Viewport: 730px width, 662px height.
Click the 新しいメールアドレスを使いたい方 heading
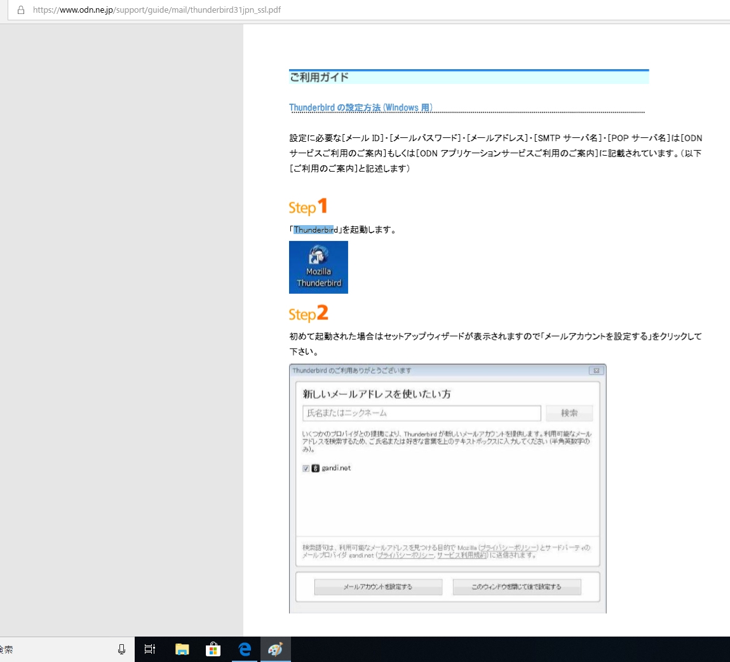click(x=377, y=394)
